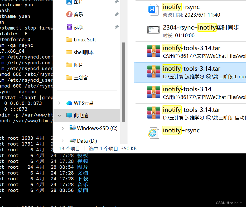Collapse the 此电脑 tree node
The image size is (246, 207).
tap(59, 115)
